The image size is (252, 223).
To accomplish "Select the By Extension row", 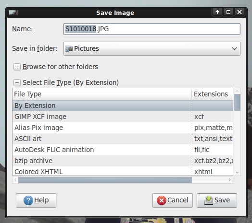I will click(x=123, y=106).
